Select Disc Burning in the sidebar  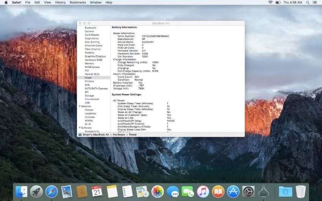92,42
